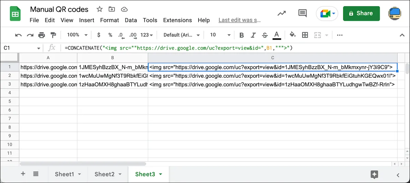Increase decimal places
The height and width of the screenshot is (183, 410).
tap(133, 35)
